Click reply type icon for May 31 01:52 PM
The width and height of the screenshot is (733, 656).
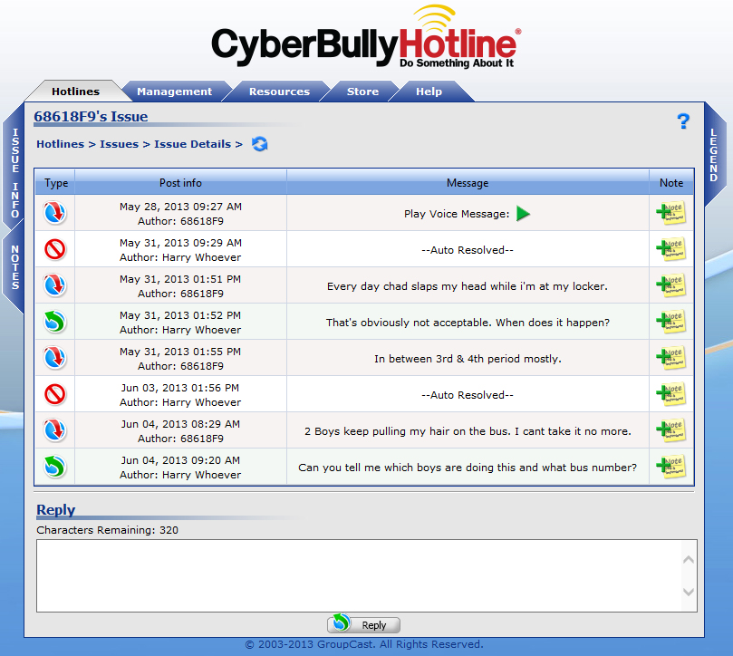[54, 322]
